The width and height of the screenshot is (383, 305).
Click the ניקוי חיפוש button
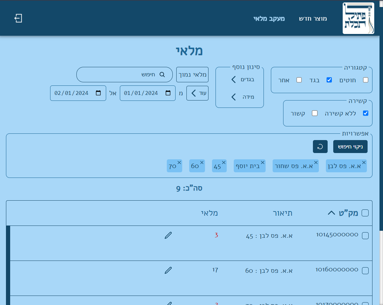coord(350,147)
